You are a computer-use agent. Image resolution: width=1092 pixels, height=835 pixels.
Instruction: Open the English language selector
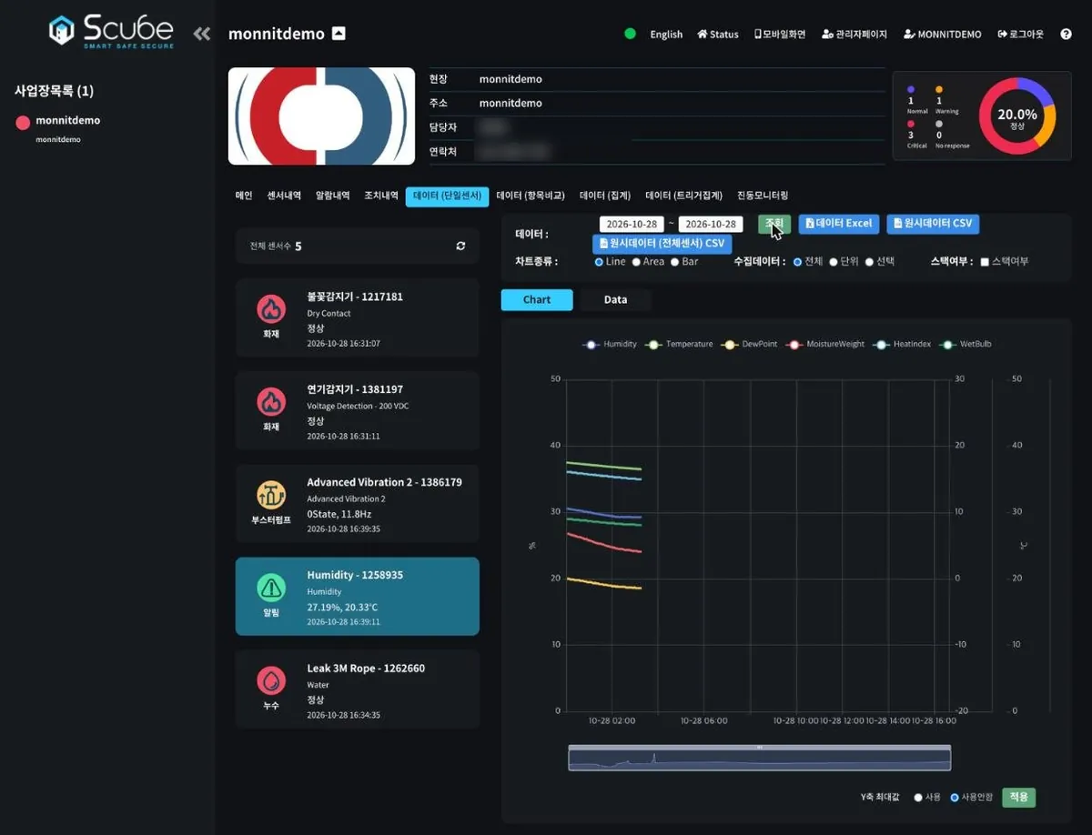point(666,35)
